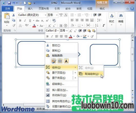Click Send Backward icon in the mini toolbar
The image size is (136, 113).
click(94, 31)
